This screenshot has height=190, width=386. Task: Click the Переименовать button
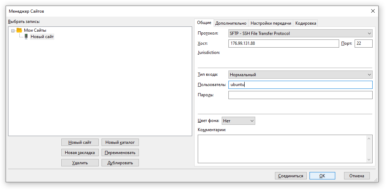120,153
